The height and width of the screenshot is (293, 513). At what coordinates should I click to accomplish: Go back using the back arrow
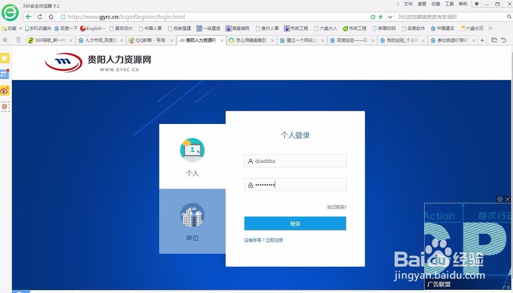(x=29, y=17)
